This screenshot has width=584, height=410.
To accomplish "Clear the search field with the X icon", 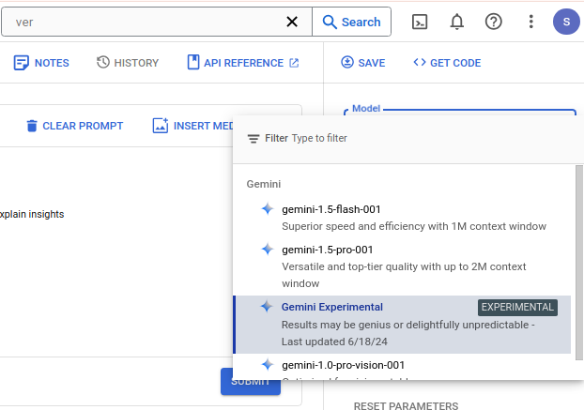I will pos(292,22).
